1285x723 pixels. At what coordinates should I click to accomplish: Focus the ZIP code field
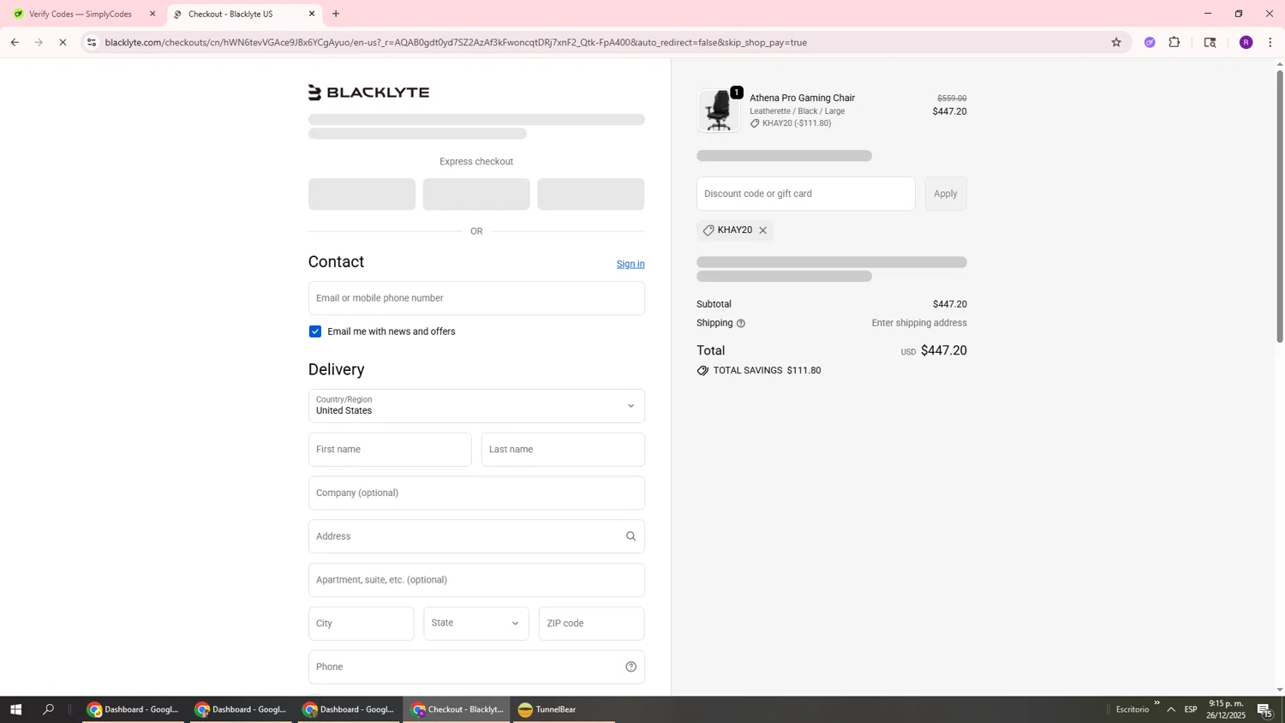tap(591, 624)
